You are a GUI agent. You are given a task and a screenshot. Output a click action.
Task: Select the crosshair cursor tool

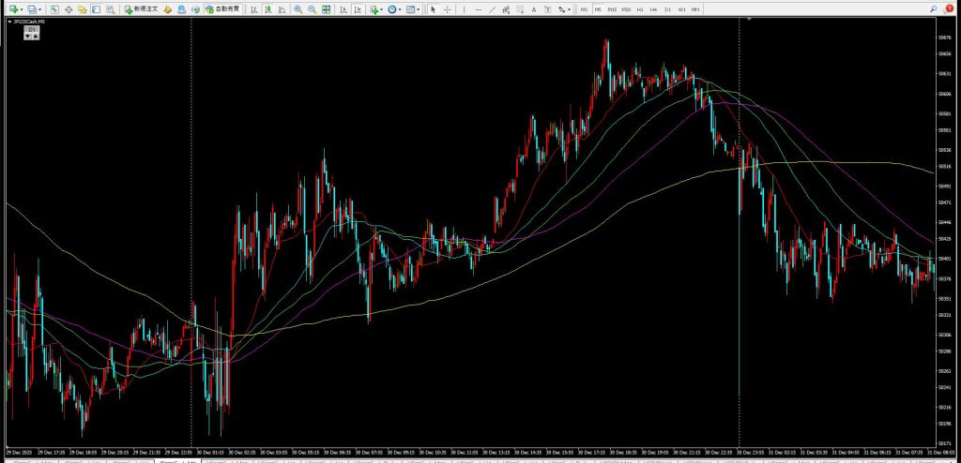[447, 8]
